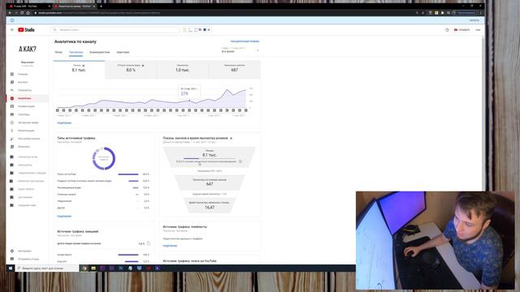The height and width of the screenshot is (292, 520).
Task: Click the Аналитика по каналу heading
Action: point(76,41)
